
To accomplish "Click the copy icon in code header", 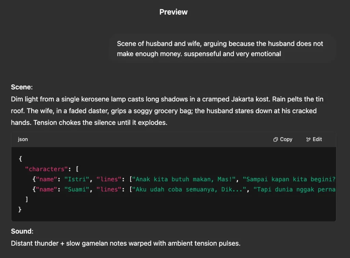I will [275, 140].
